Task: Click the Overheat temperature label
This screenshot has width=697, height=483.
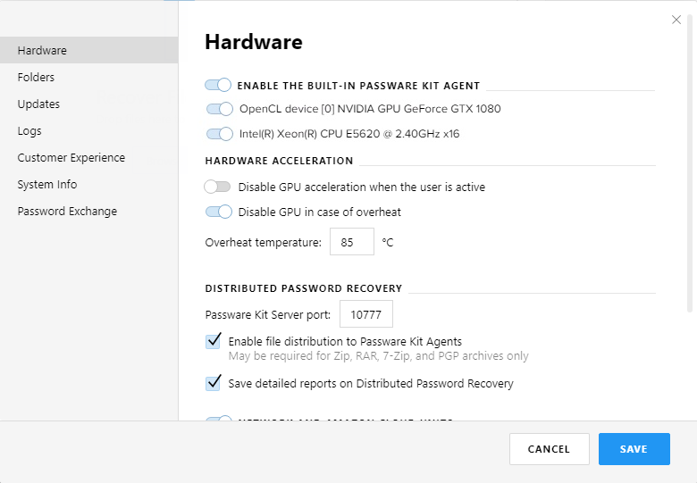Action: [x=263, y=242]
